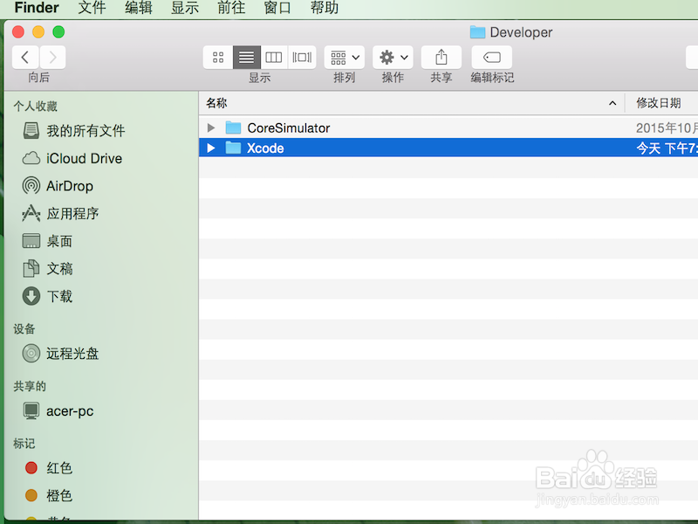The image size is (698, 524).
Task: Open 我的所有文件 in sidebar
Action: pos(74,130)
